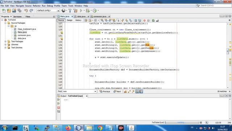Screen dimensions: 232x131
Task: Click the globe browser icon in the toolbar
Action: (63, 11)
